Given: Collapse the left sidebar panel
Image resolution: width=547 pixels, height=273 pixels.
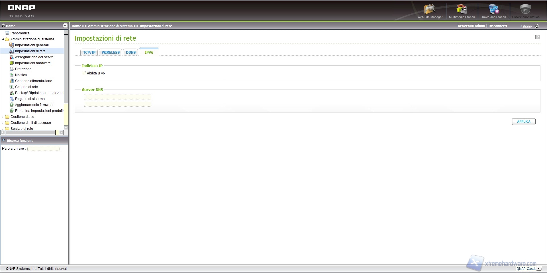Looking at the screenshot, I should (x=65, y=26).
